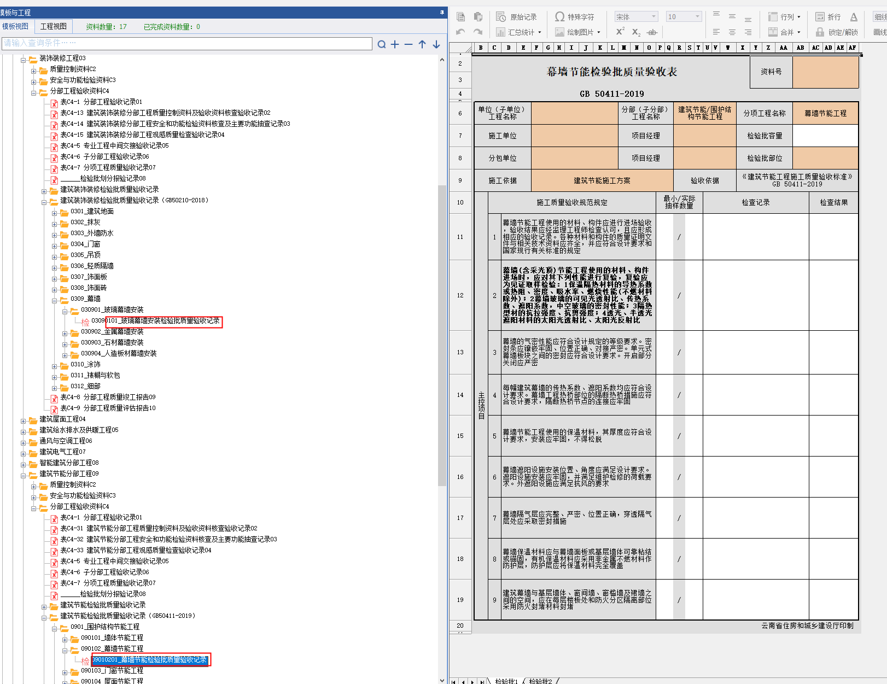Open the 宋体 font family dropdown
The height and width of the screenshot is (684, 887).
point(636,17)
